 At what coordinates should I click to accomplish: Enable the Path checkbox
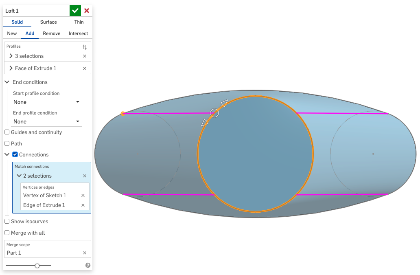(7, 143)
